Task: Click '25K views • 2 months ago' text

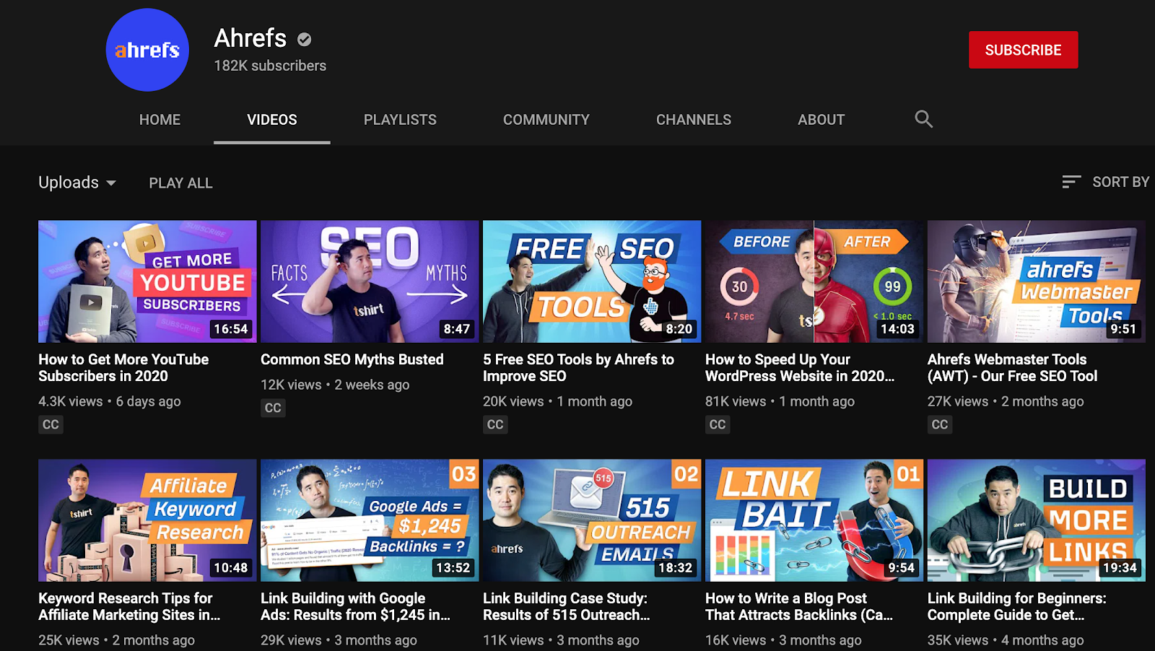Action: click(116, 640)
